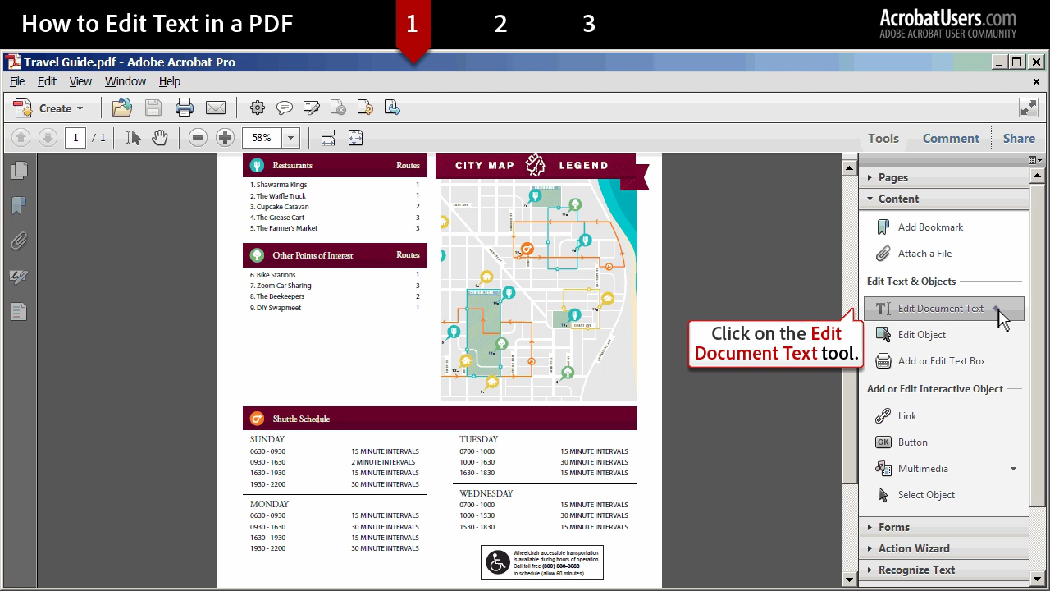Click the zoom out minus icon

[198, 138]
